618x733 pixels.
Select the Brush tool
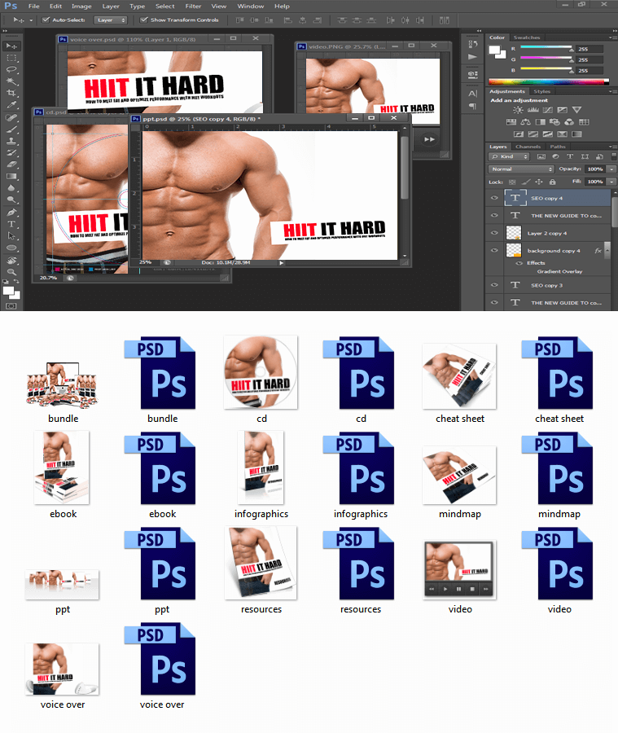pyautogui.click(x=11, y=129)
